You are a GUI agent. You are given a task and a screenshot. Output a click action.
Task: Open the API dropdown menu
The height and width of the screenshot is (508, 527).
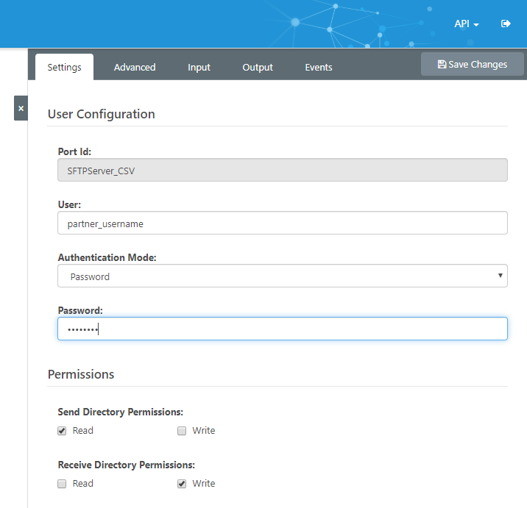[466, 24]
